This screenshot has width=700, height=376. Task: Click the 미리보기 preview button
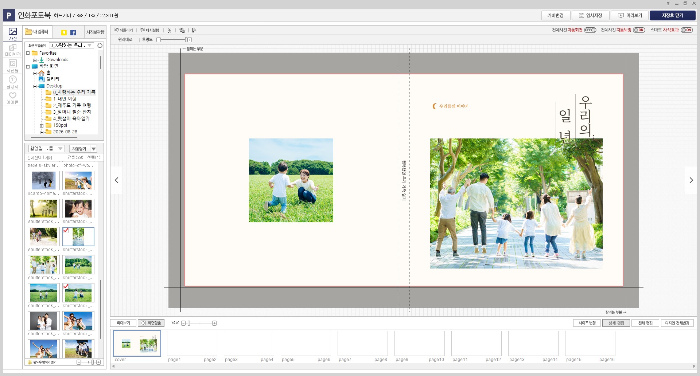630,15
